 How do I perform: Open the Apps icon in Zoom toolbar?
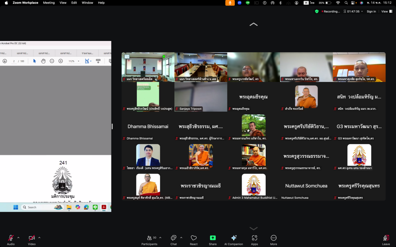pyautogui.click(x=254, y=238)
